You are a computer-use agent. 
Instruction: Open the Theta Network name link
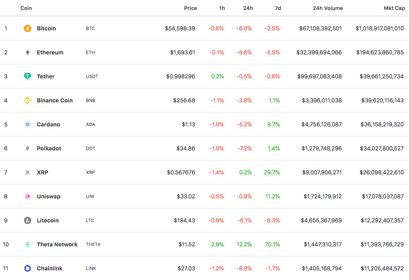click(x=57, y=244)
